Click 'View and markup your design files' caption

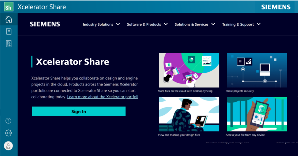tap(179, 135)
